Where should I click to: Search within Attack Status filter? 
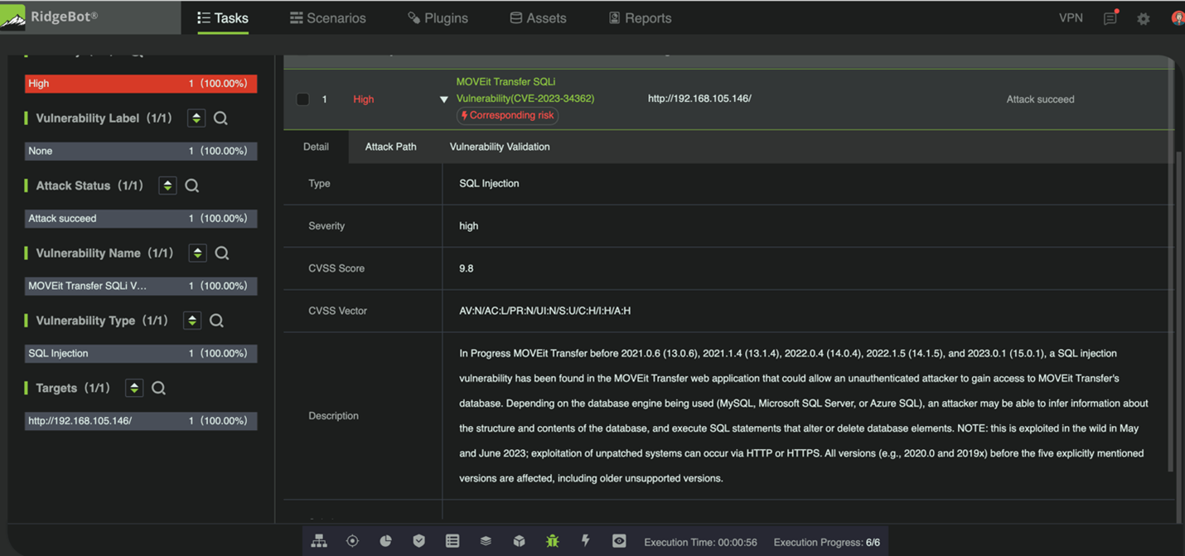[191, 186]
